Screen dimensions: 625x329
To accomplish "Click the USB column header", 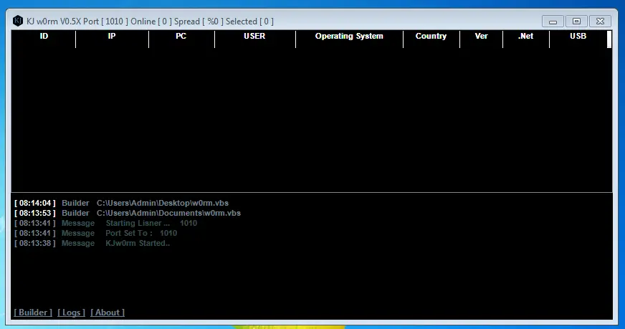I will point(578,37).
